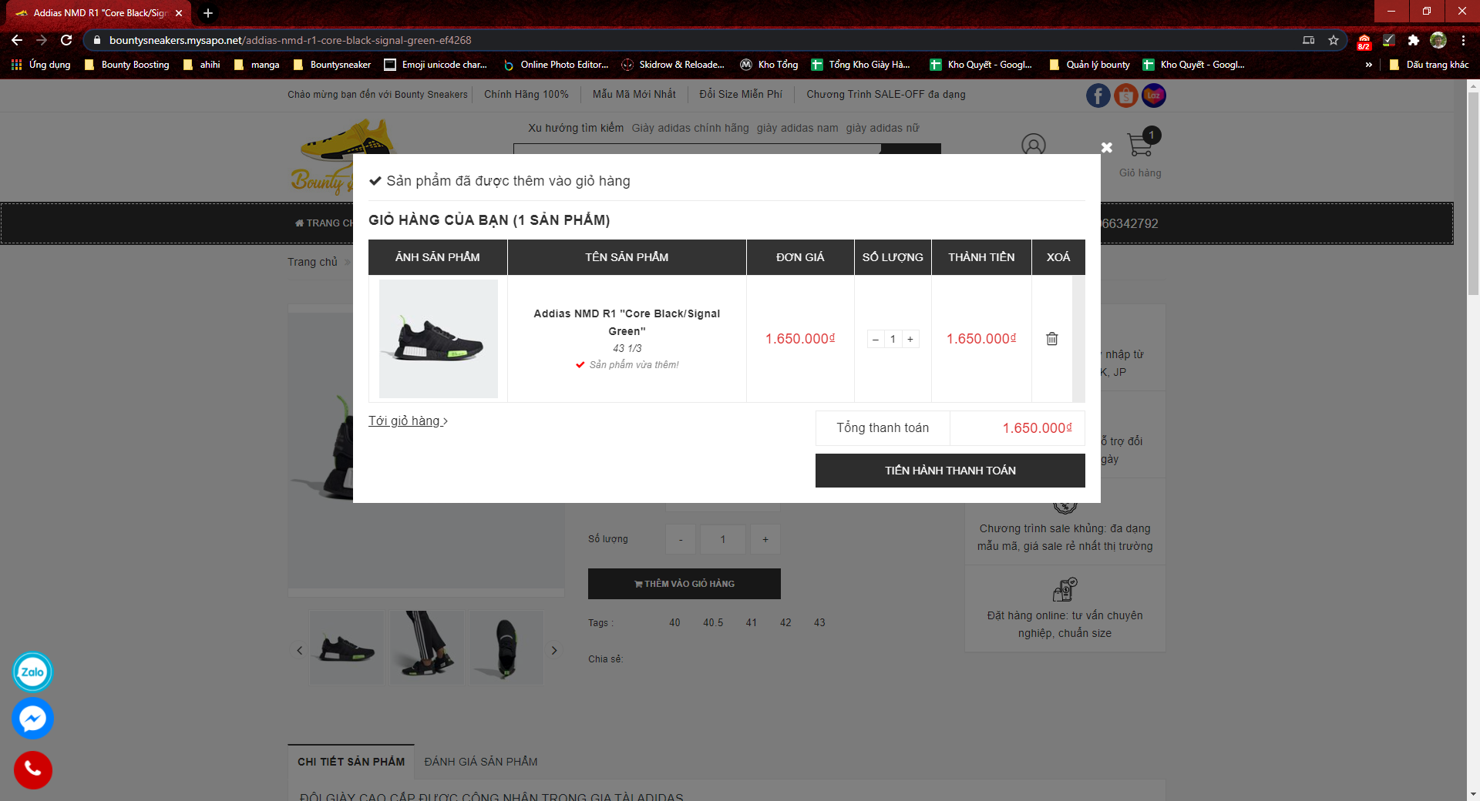Decrease product page quantity with minus
The width and height of the screenshot is (1480, 801).
pyautogui.click(x=681, y=539)
